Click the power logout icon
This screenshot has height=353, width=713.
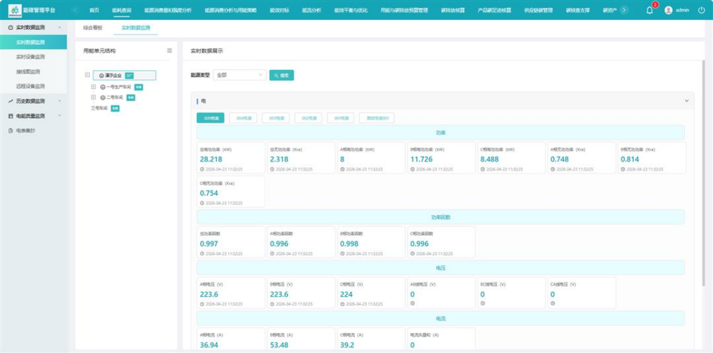(x=701, y=10)
